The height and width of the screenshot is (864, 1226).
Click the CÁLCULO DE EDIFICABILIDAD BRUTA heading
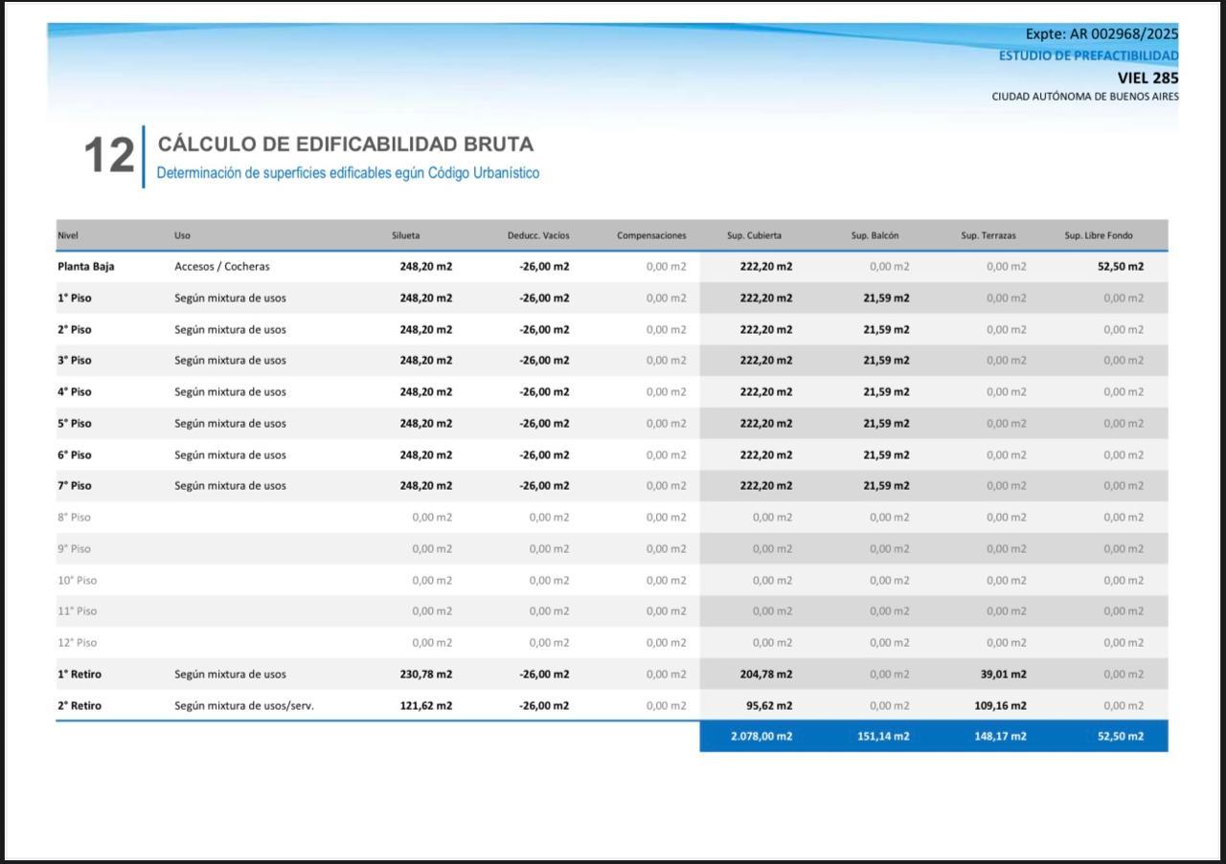coord(346,144)
